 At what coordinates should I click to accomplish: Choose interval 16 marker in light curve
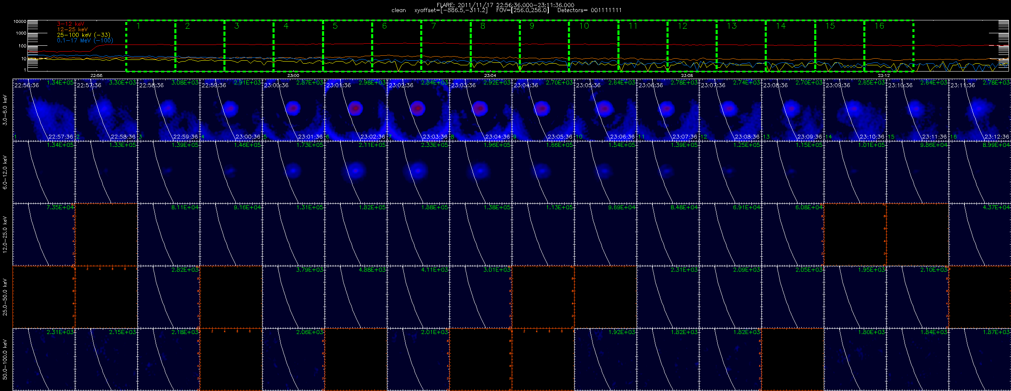[x=879, y=26]
